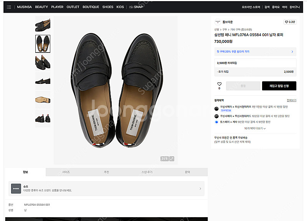
Task: Click chevron arrow on coupon banner
Action: click(292, 52)
